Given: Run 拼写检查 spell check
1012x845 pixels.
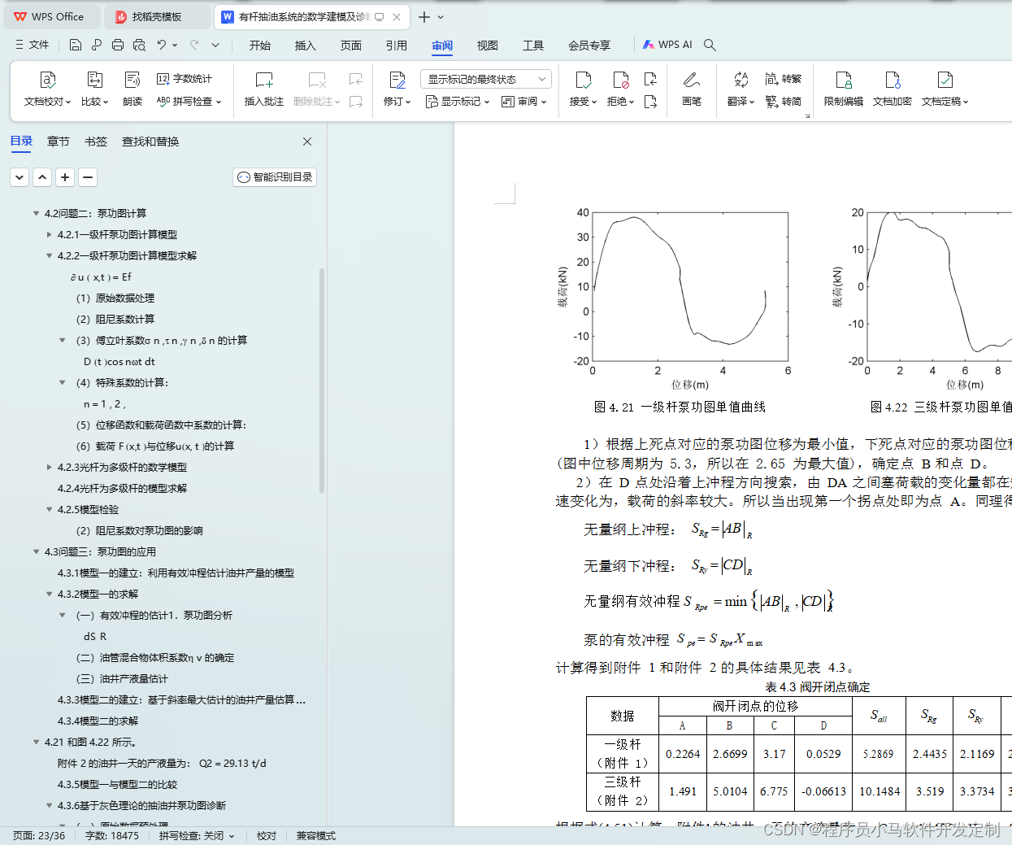Looking at the screenshot, I should pos(189,102).
